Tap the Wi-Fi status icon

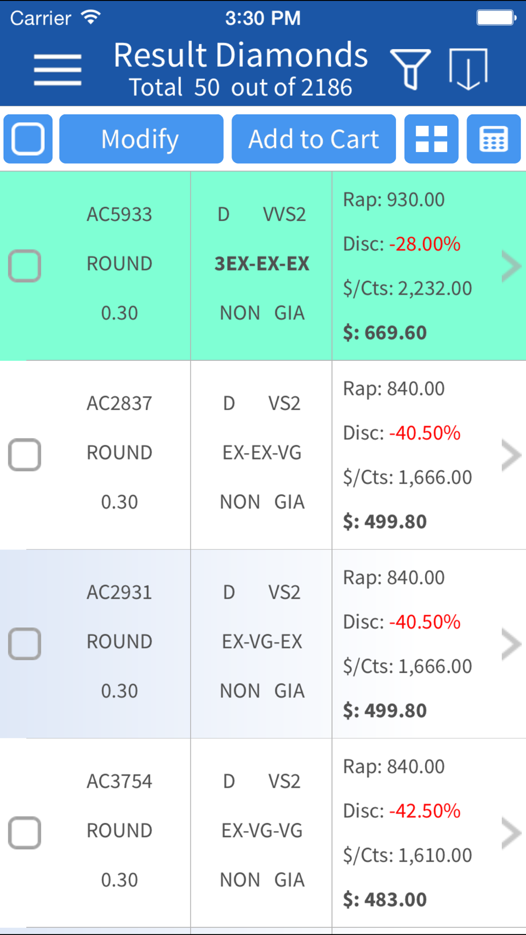91,18
